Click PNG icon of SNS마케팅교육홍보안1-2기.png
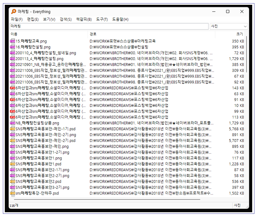 pos(12,152)
